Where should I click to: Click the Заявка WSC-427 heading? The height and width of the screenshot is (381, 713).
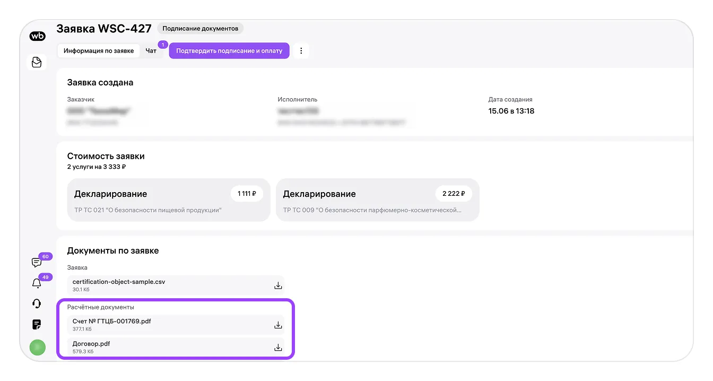point(104,29)
